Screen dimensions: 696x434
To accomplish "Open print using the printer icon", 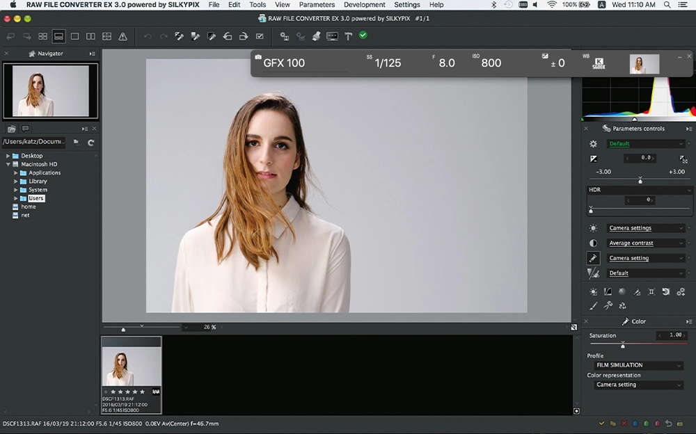I will [316, 36].
